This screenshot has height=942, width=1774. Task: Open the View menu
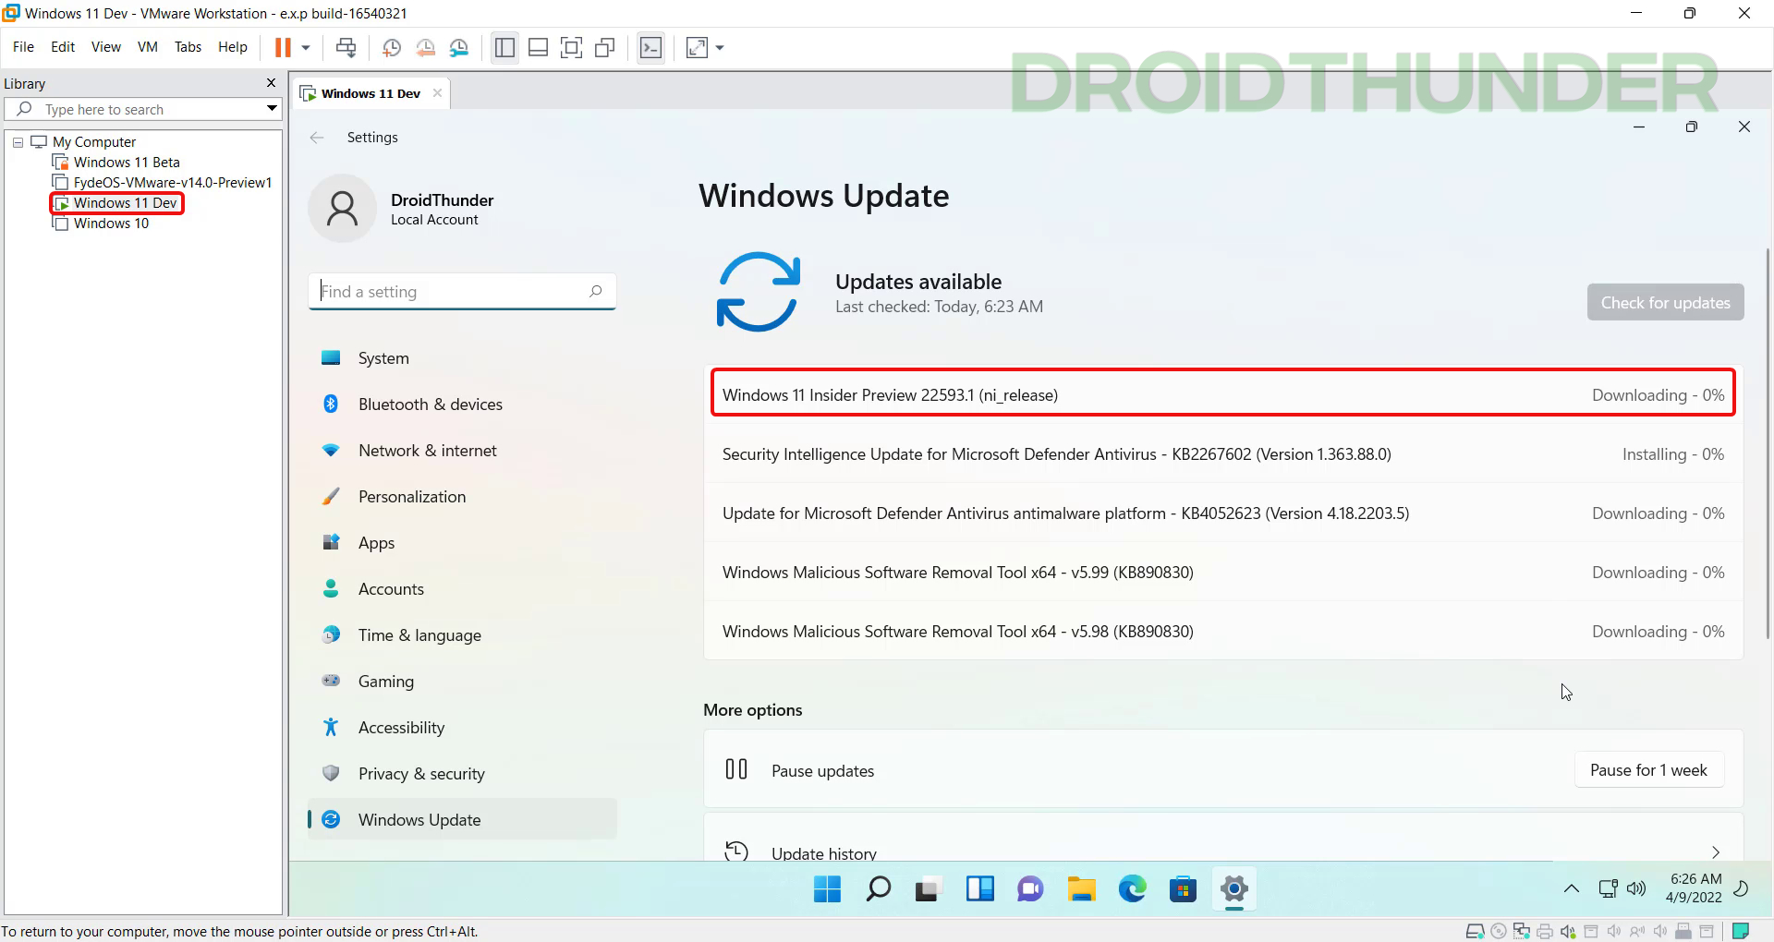coord(106,47)
